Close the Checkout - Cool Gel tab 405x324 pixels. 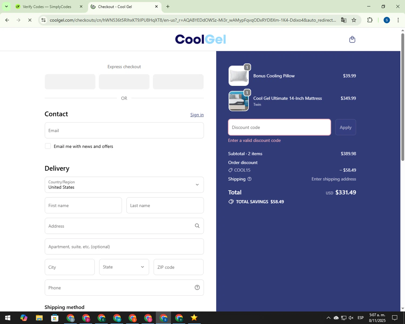(x=156, y=6)
